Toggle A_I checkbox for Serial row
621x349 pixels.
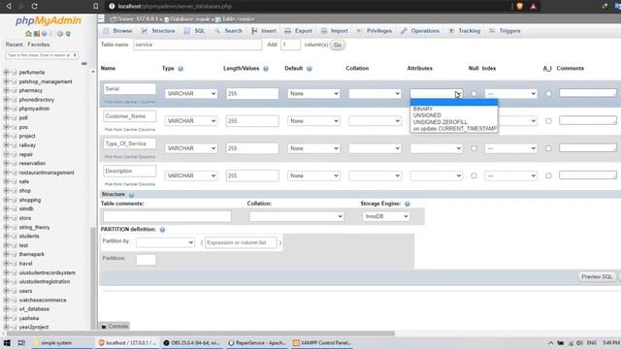click(x=548, y=94)
